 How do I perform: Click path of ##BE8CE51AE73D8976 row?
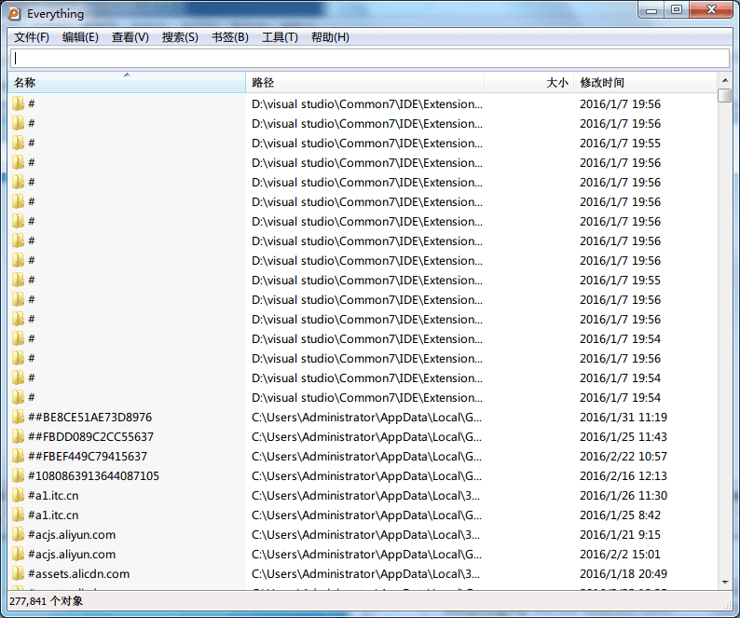(x=366, y=418)
